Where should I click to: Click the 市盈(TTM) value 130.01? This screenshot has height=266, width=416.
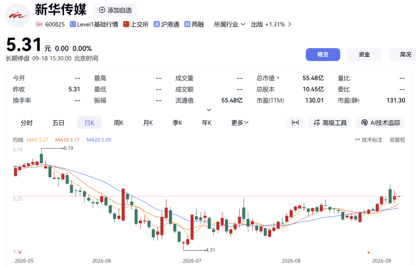click(x=314, y=100)
